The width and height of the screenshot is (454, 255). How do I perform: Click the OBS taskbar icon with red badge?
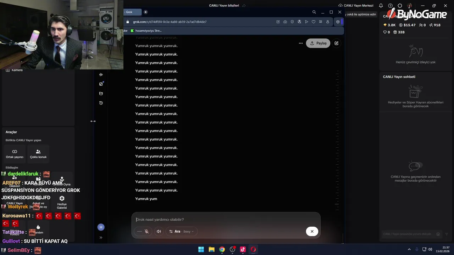[232, 249]
